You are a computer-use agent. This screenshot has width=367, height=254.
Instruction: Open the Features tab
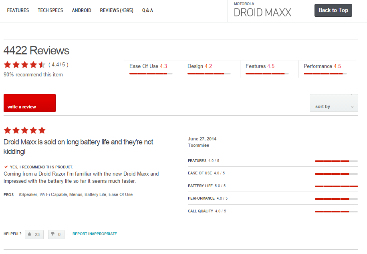[18, 10]
